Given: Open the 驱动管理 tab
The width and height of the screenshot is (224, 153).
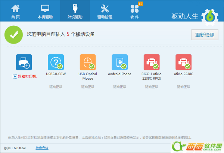Looking at the screenshot, I should pos(105,11).
